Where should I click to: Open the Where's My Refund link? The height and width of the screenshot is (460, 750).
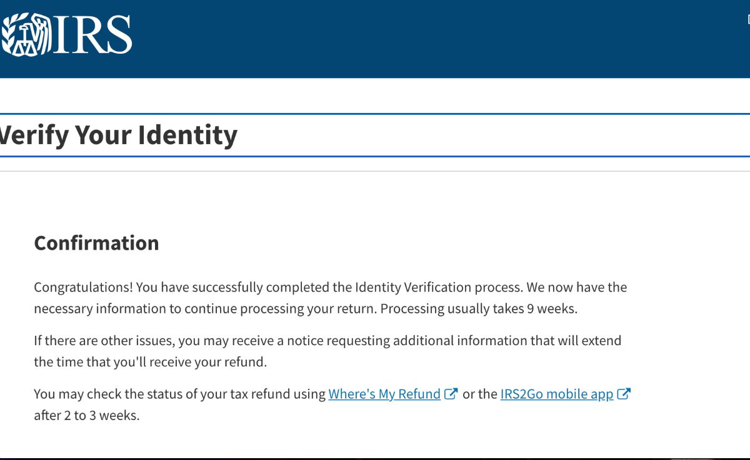point(384,394)
